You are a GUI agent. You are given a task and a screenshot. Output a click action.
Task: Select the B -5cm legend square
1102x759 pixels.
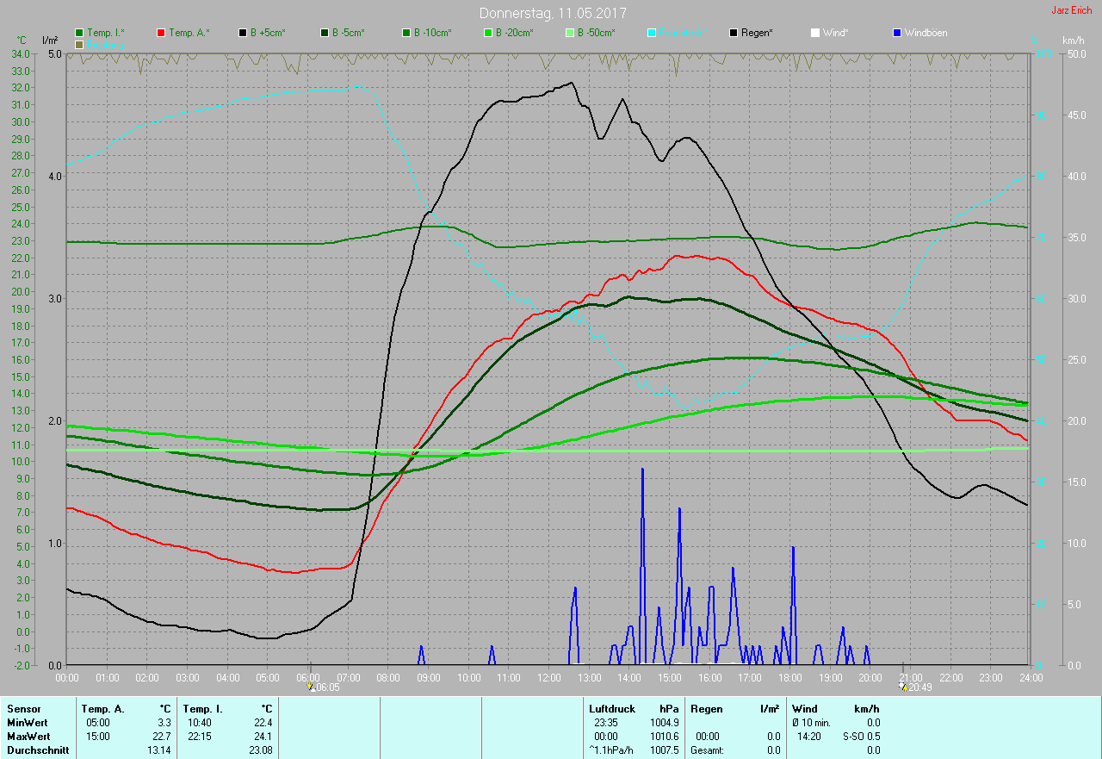325,33
